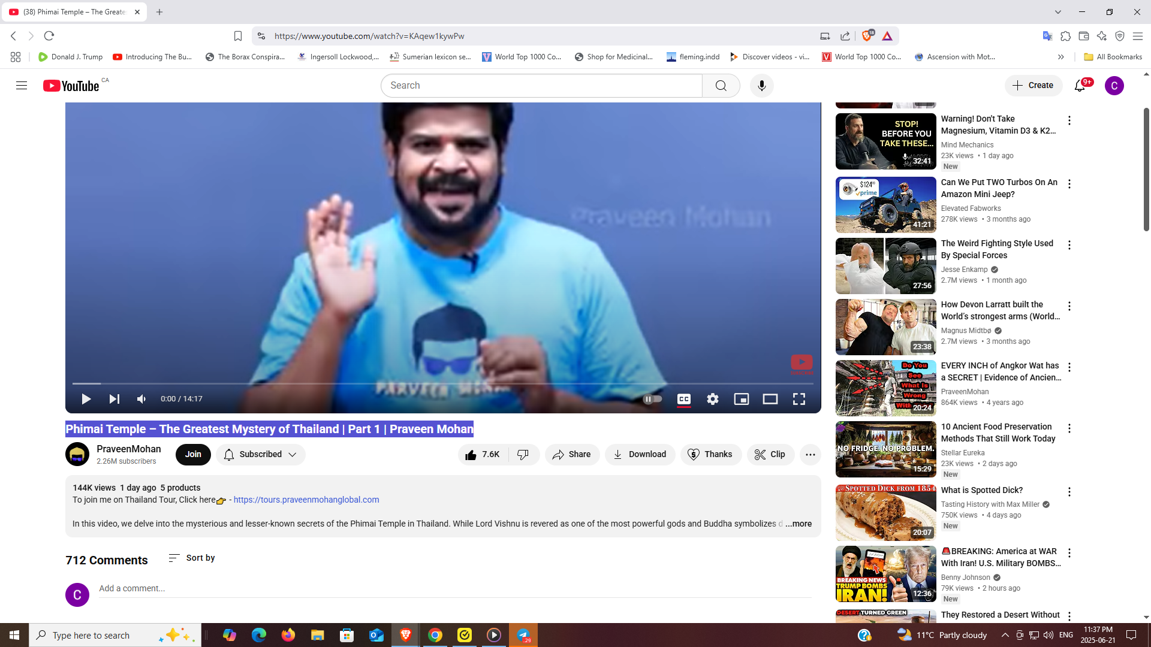Open the America at WAR video thumbnail
This screenshot has width=1151, height=647.
click(885, 574)
